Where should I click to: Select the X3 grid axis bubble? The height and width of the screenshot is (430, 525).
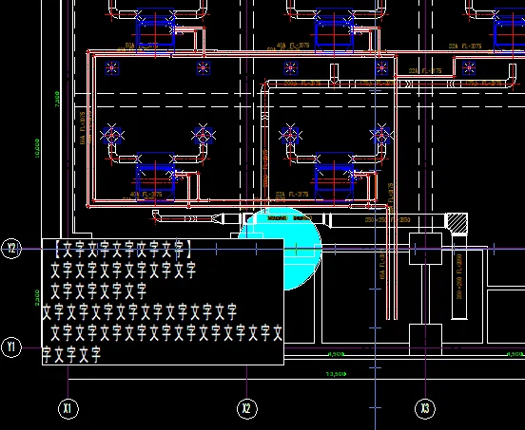pos(425,408)
